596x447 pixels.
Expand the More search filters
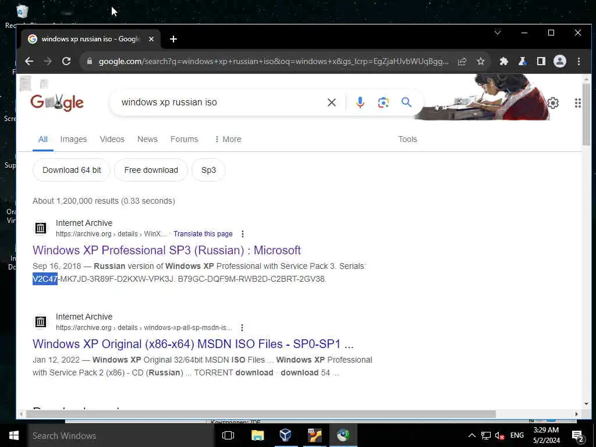point(228,139)
